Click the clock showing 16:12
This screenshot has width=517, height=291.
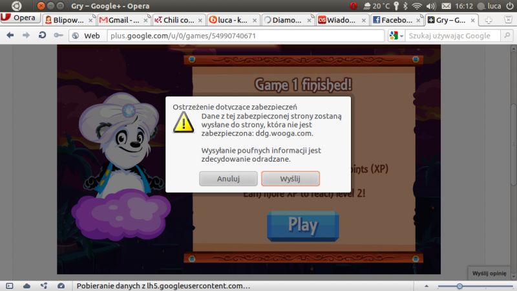click(x=464, y=6)
